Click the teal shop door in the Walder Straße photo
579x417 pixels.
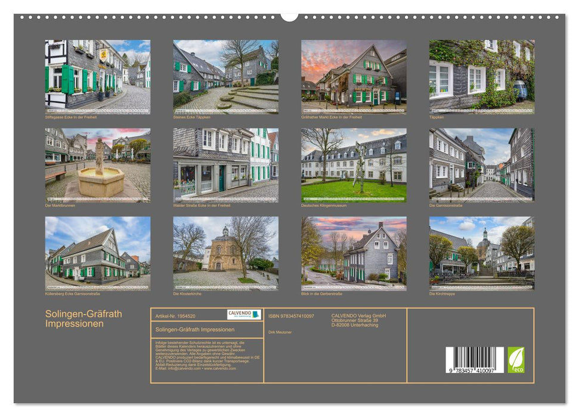[221, 178]
